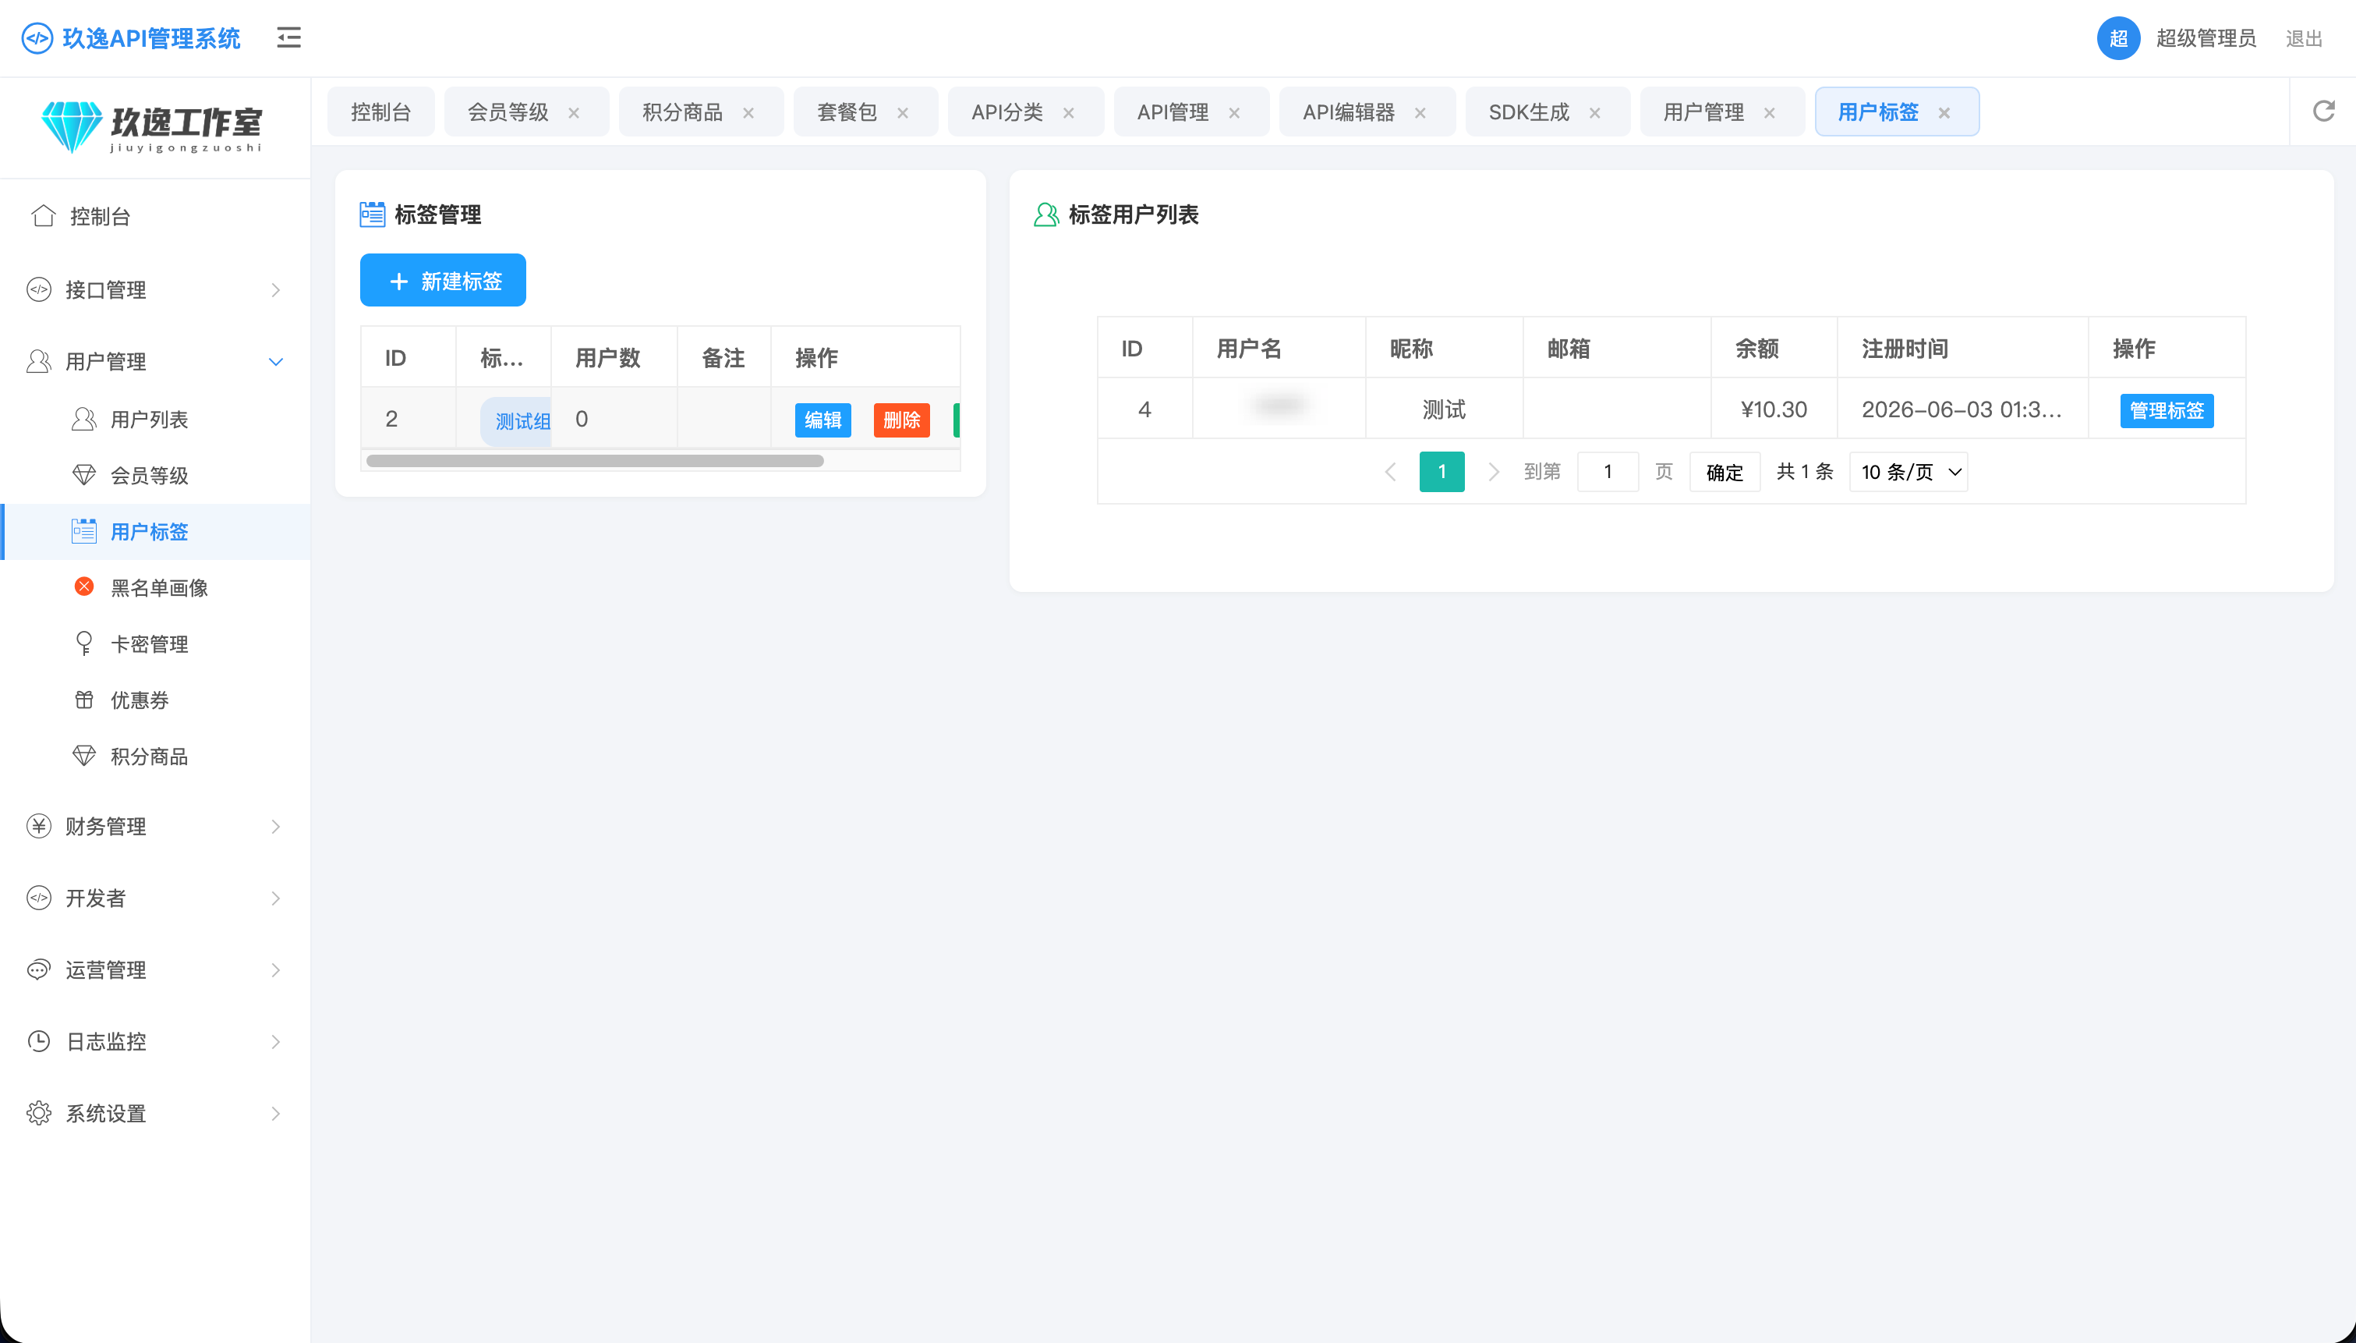Expand the 系统设置 menu chevron
Viewport: 2356px width, 1343px height.
point(276,1114)
